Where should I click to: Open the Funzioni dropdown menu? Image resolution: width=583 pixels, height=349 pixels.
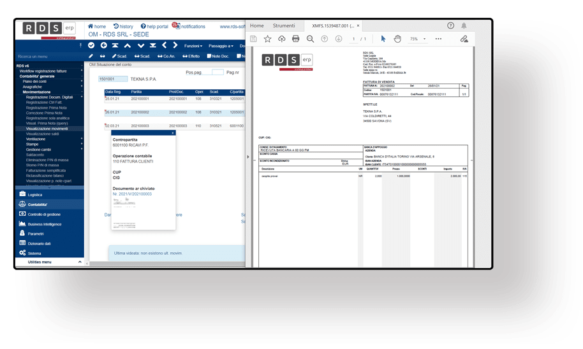pos(193,46)
